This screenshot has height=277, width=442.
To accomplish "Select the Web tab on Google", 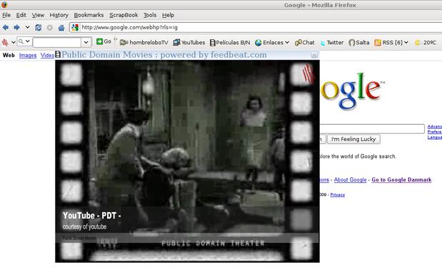I will pyautogui.click(x=9, y=55).
